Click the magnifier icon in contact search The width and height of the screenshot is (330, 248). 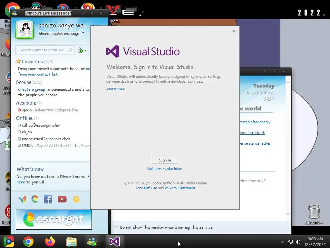[71, 50]
